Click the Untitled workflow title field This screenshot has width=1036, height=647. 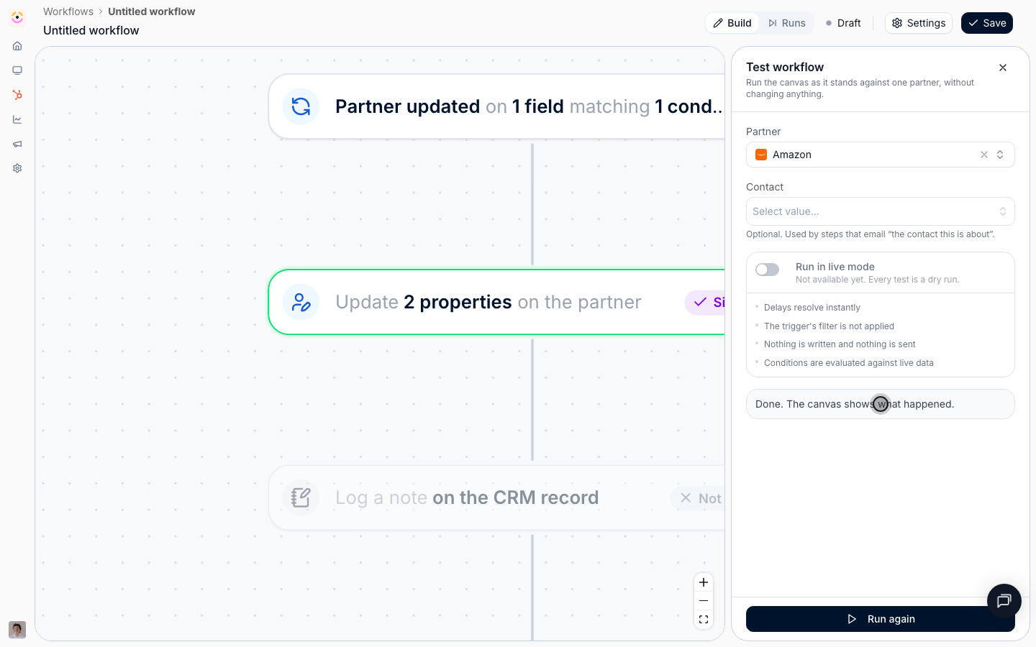[x=91, y=30]
